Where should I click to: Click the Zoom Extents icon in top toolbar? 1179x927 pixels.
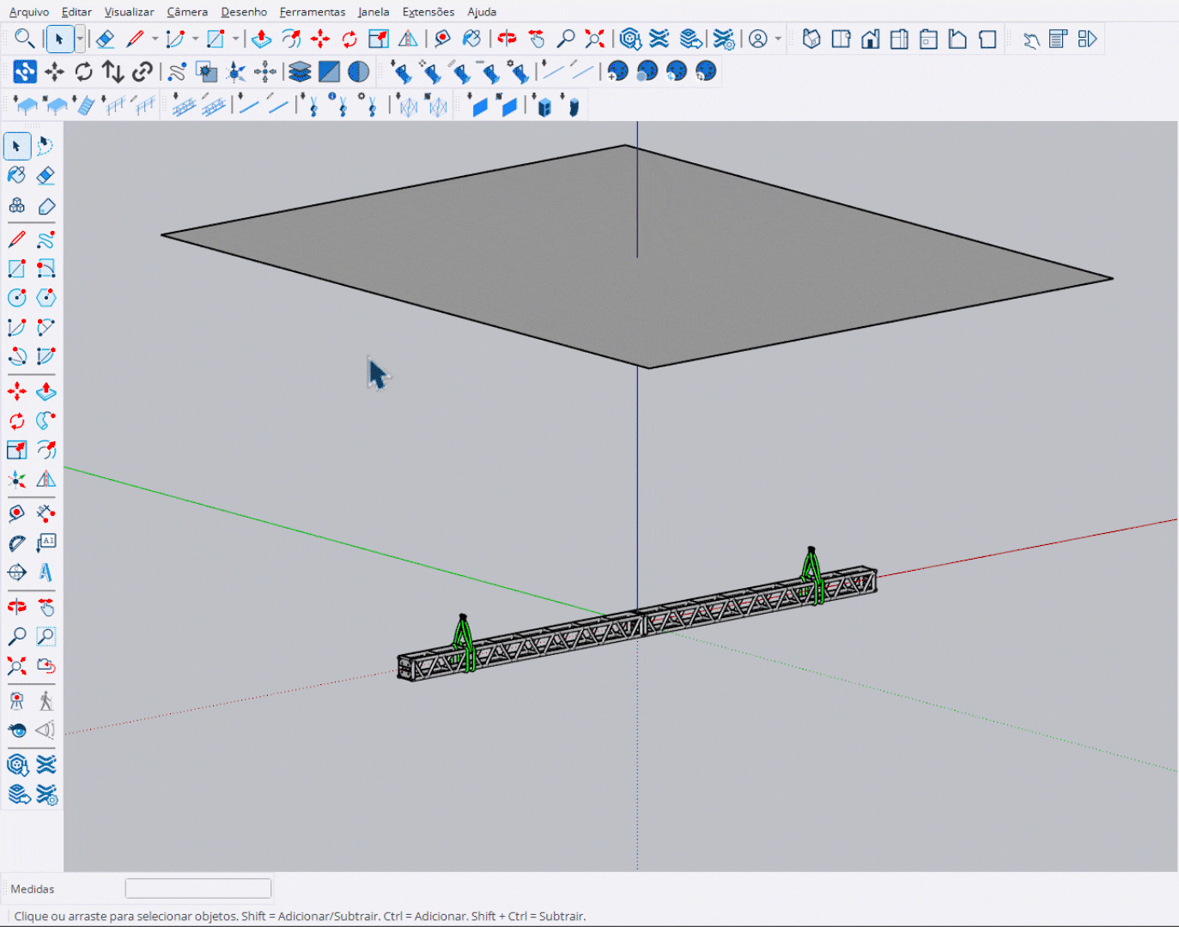click(594, 39)
